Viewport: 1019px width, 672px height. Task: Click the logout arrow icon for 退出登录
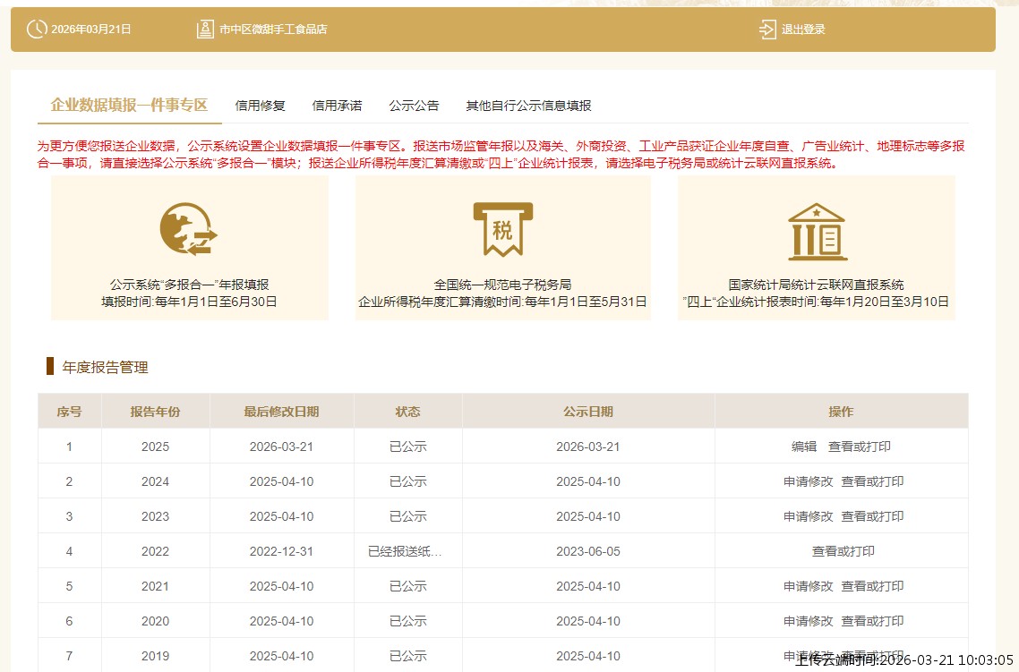[x=766, y=30]
